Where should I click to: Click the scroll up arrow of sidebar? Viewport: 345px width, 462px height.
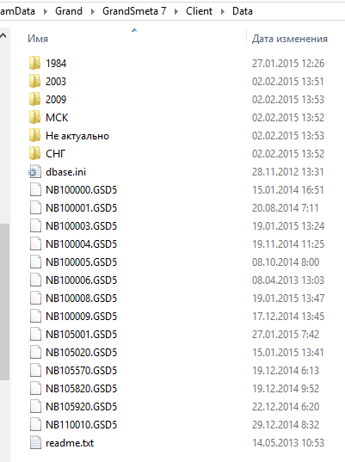click(x=3, y=36)
